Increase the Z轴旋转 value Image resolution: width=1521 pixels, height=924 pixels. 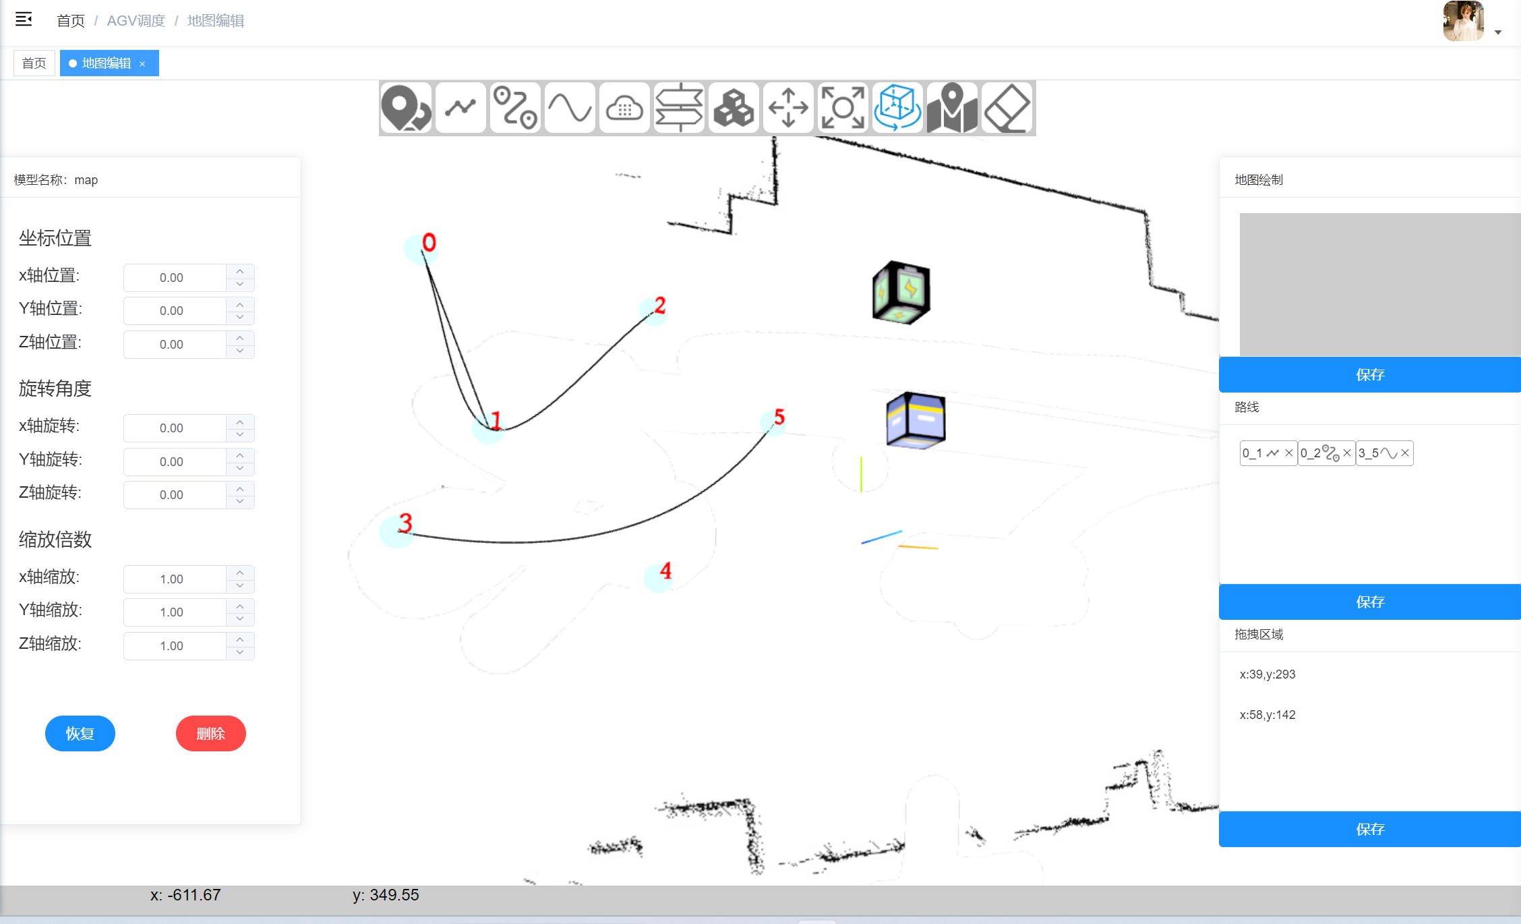tap(240, 488)
